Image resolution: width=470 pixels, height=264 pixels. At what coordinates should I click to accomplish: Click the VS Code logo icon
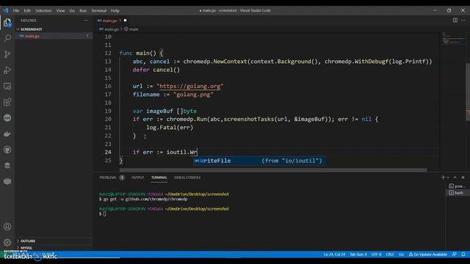coord(6,10)
